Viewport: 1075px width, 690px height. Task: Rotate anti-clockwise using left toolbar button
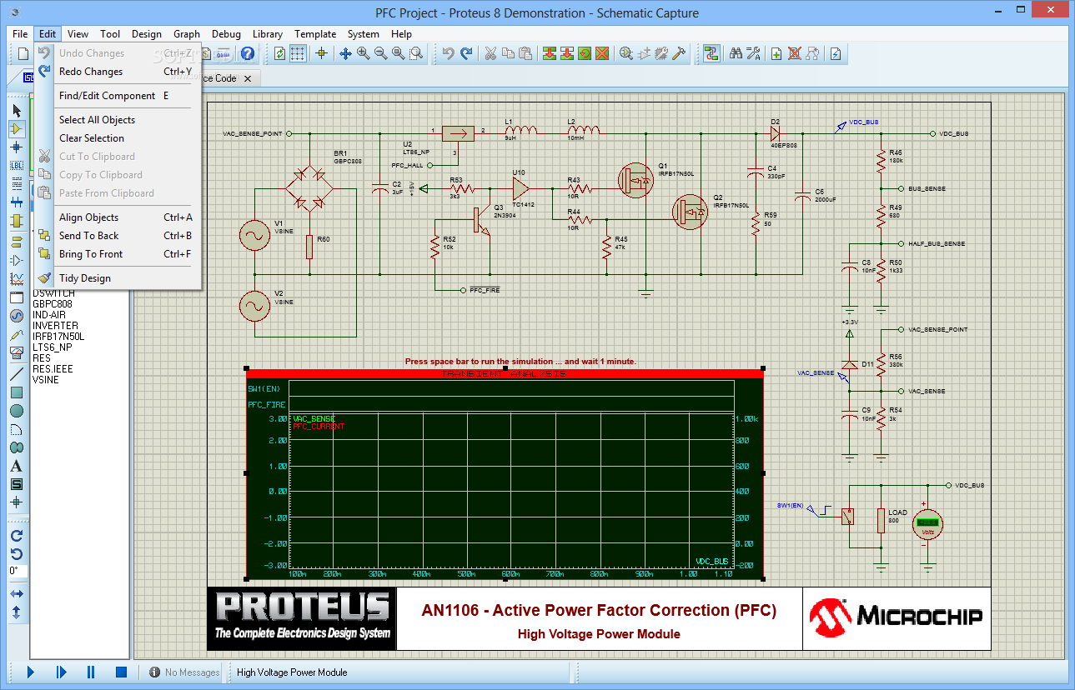tap(17, 553)
